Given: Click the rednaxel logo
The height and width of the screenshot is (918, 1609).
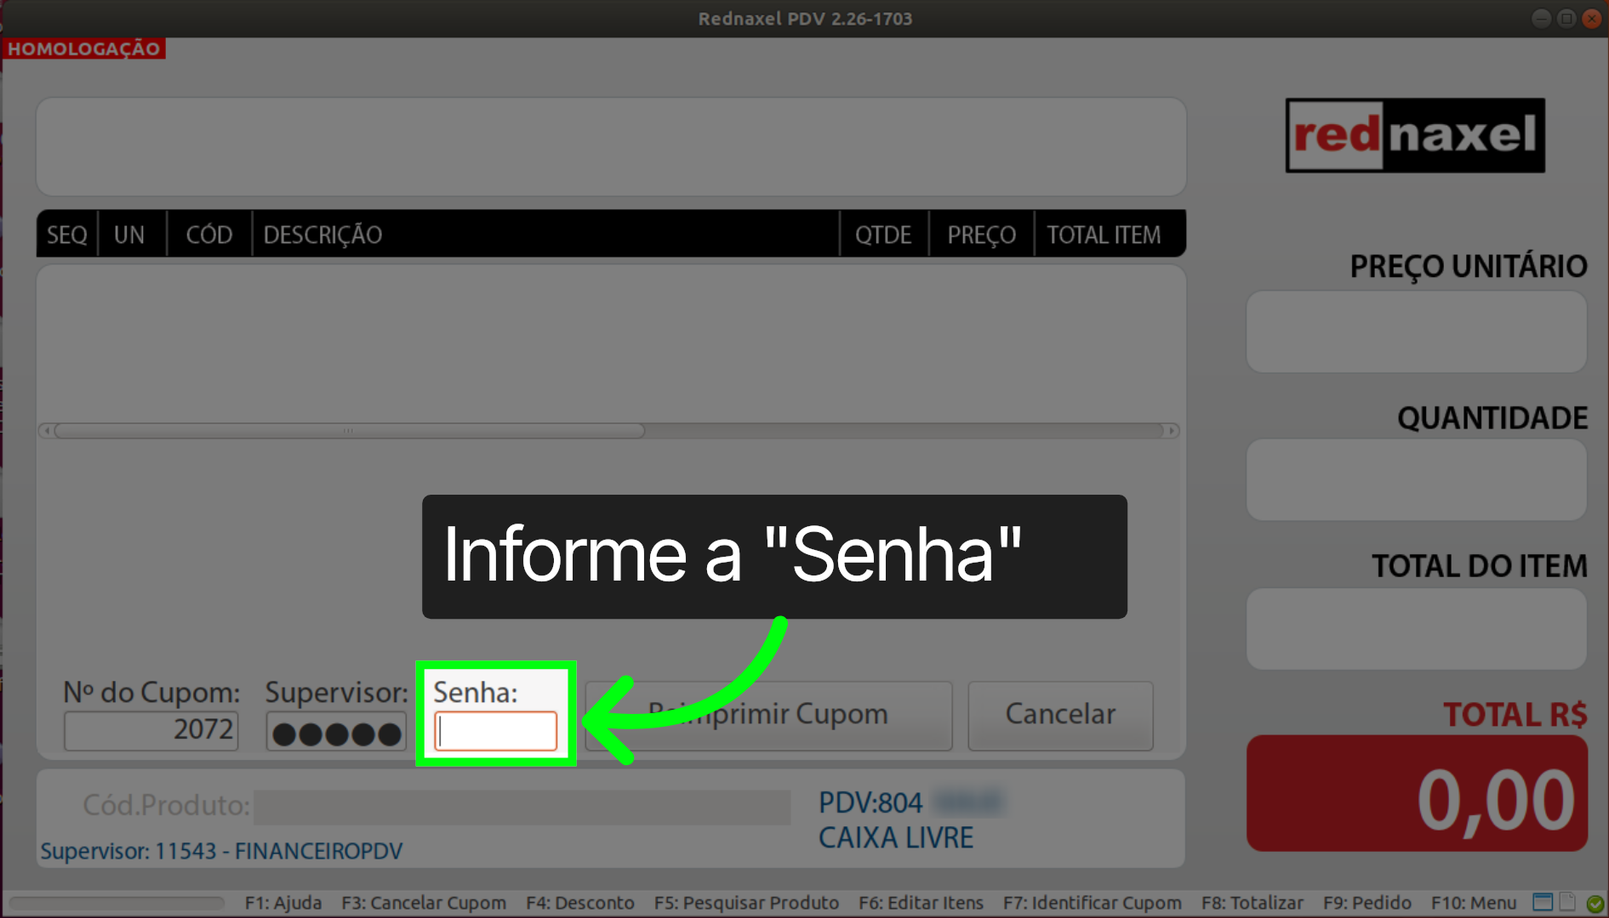Looking at the screenshot, I should [x=1415, y=136].
